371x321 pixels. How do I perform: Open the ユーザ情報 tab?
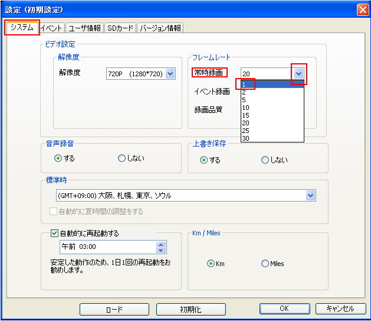(x=85, y=28)
